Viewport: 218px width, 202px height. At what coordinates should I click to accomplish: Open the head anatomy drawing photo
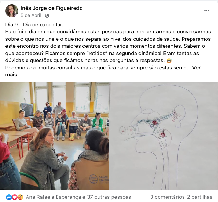click(x=164, y=136)
